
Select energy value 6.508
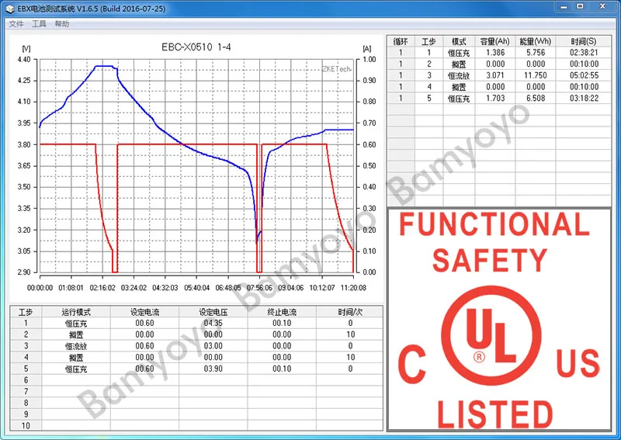tap(536, 99)
